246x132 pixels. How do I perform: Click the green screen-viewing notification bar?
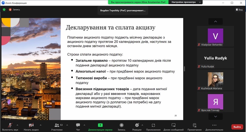[x=138, y=2]
